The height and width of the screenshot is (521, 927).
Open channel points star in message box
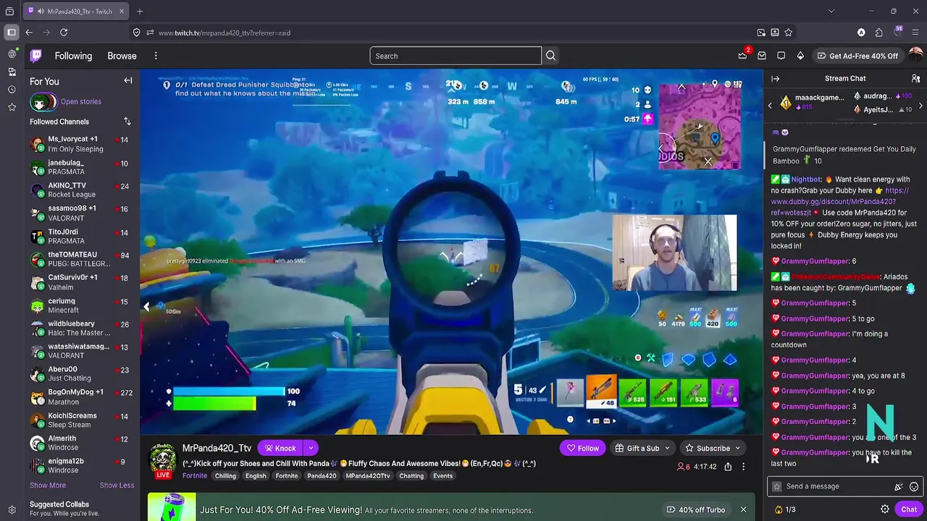777,486
